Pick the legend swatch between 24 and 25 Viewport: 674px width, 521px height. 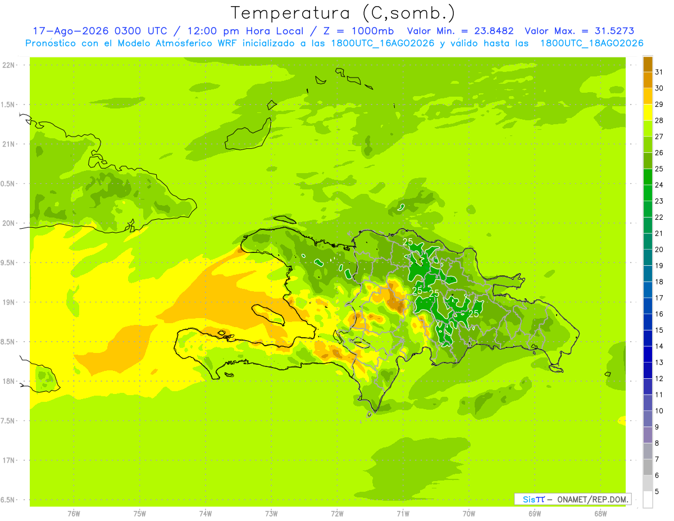point(648,176)
